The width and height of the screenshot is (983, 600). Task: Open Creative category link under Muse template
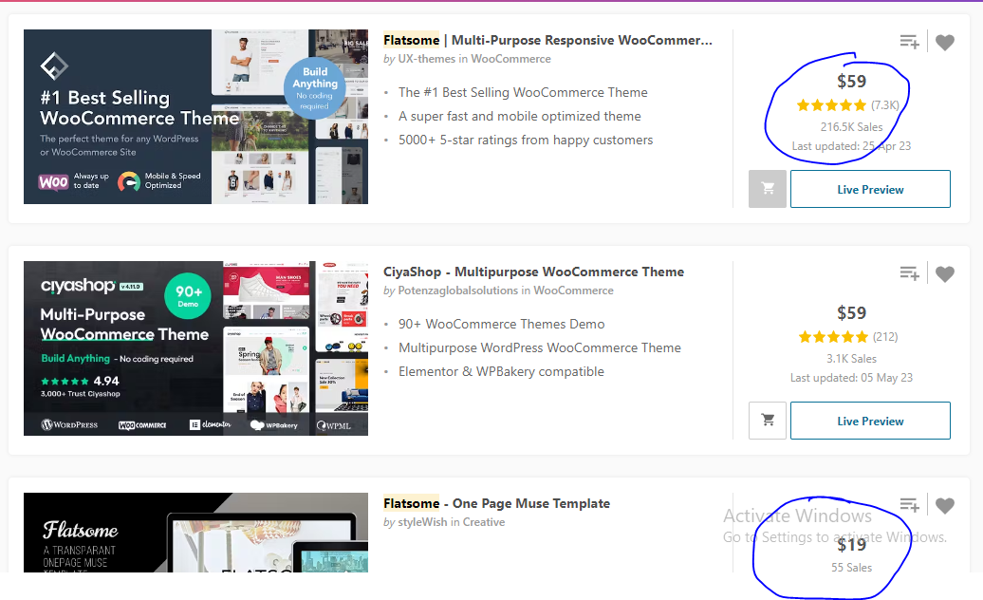[x=483, y=522]
